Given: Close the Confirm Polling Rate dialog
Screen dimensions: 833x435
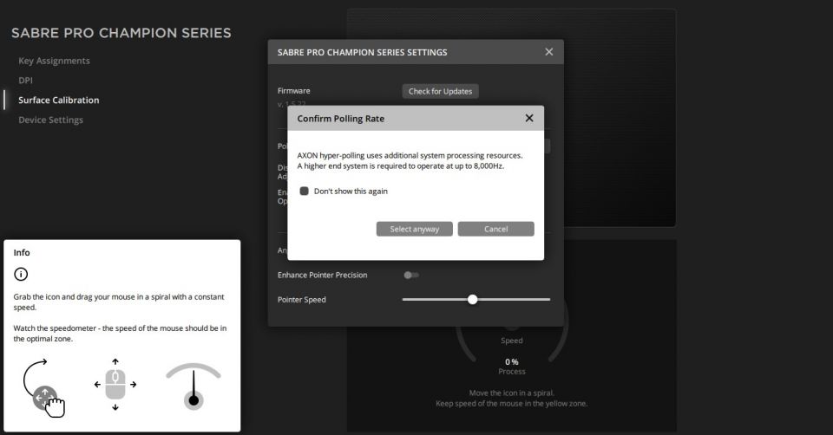Looking at the screenshot, I should click(529, 118).
